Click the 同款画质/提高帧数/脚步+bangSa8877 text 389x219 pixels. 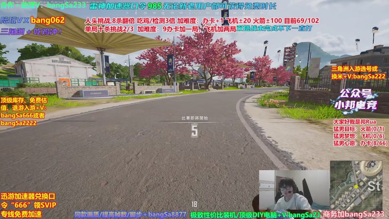coord(130,215)
